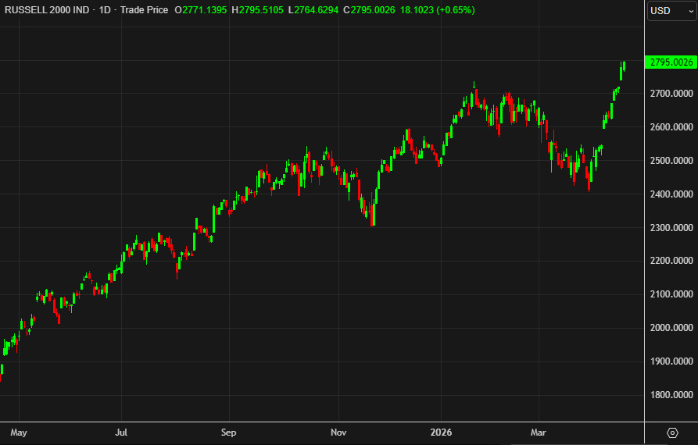This screenshot has width=698, height=445.
Task: Click the 2100.0000 price axis label
Action: [671, 294]
